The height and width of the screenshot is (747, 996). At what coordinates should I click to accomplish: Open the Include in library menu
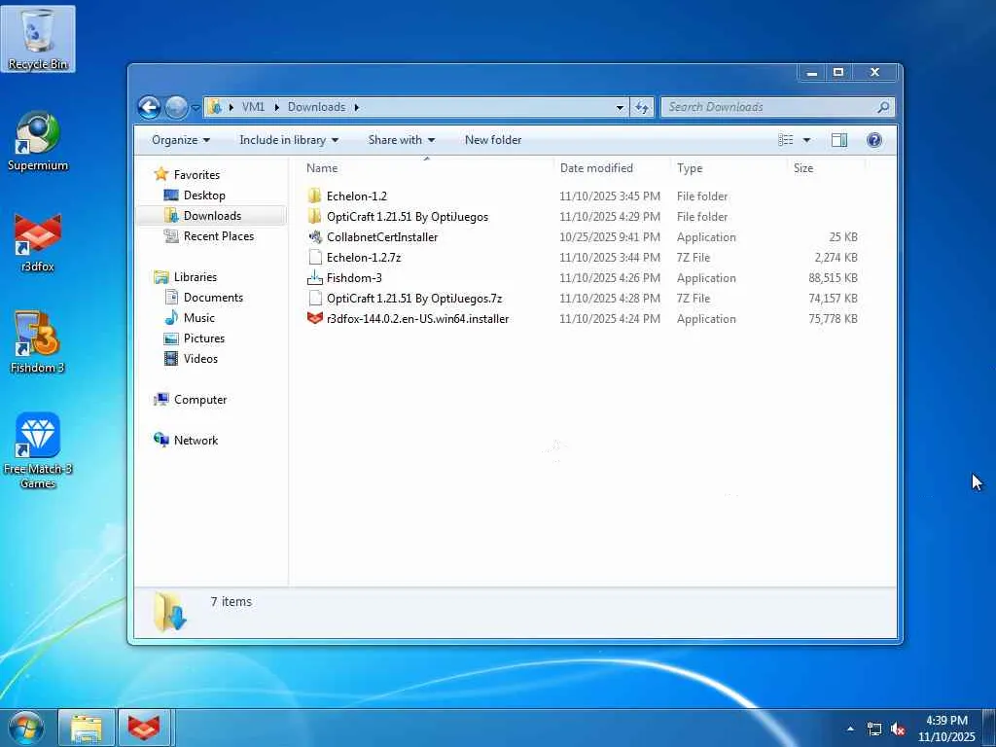pyautogui.click(x=289, y=140)
